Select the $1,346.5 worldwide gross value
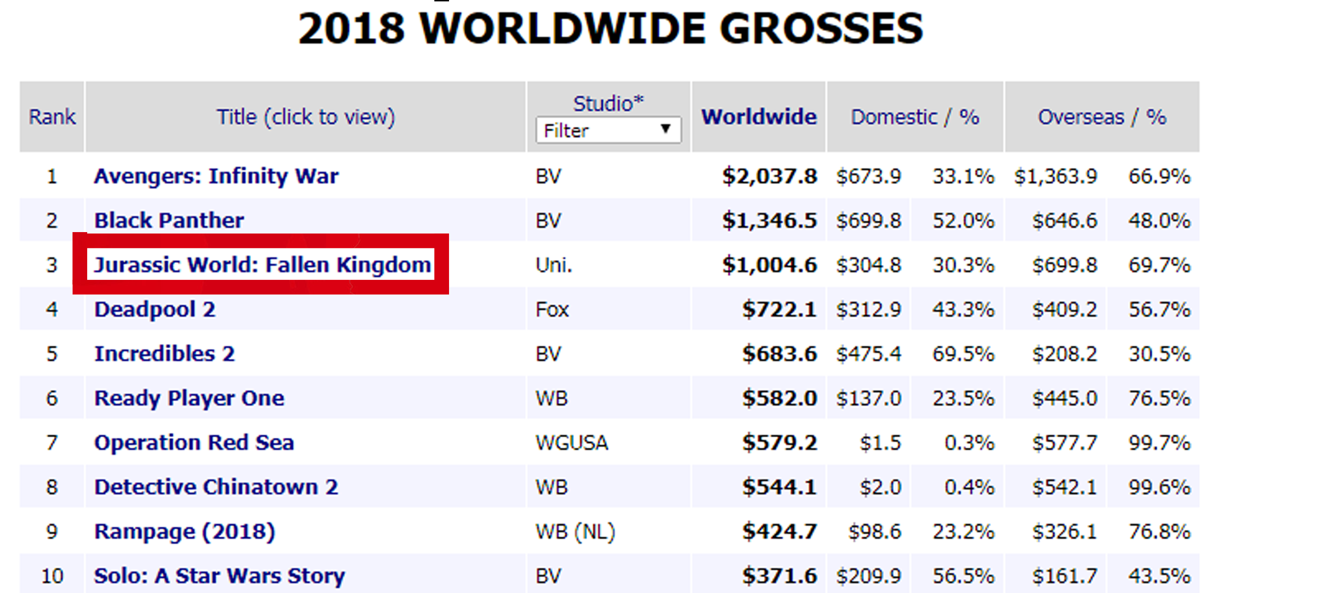The width and height of the screenshot is (1336, 593). coord(770,221)
